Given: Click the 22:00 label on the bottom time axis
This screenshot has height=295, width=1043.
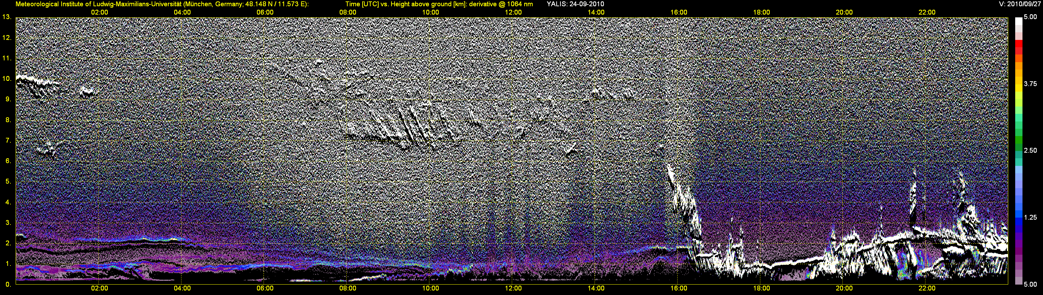Looking at the screenshot, I should coord(927,288).
